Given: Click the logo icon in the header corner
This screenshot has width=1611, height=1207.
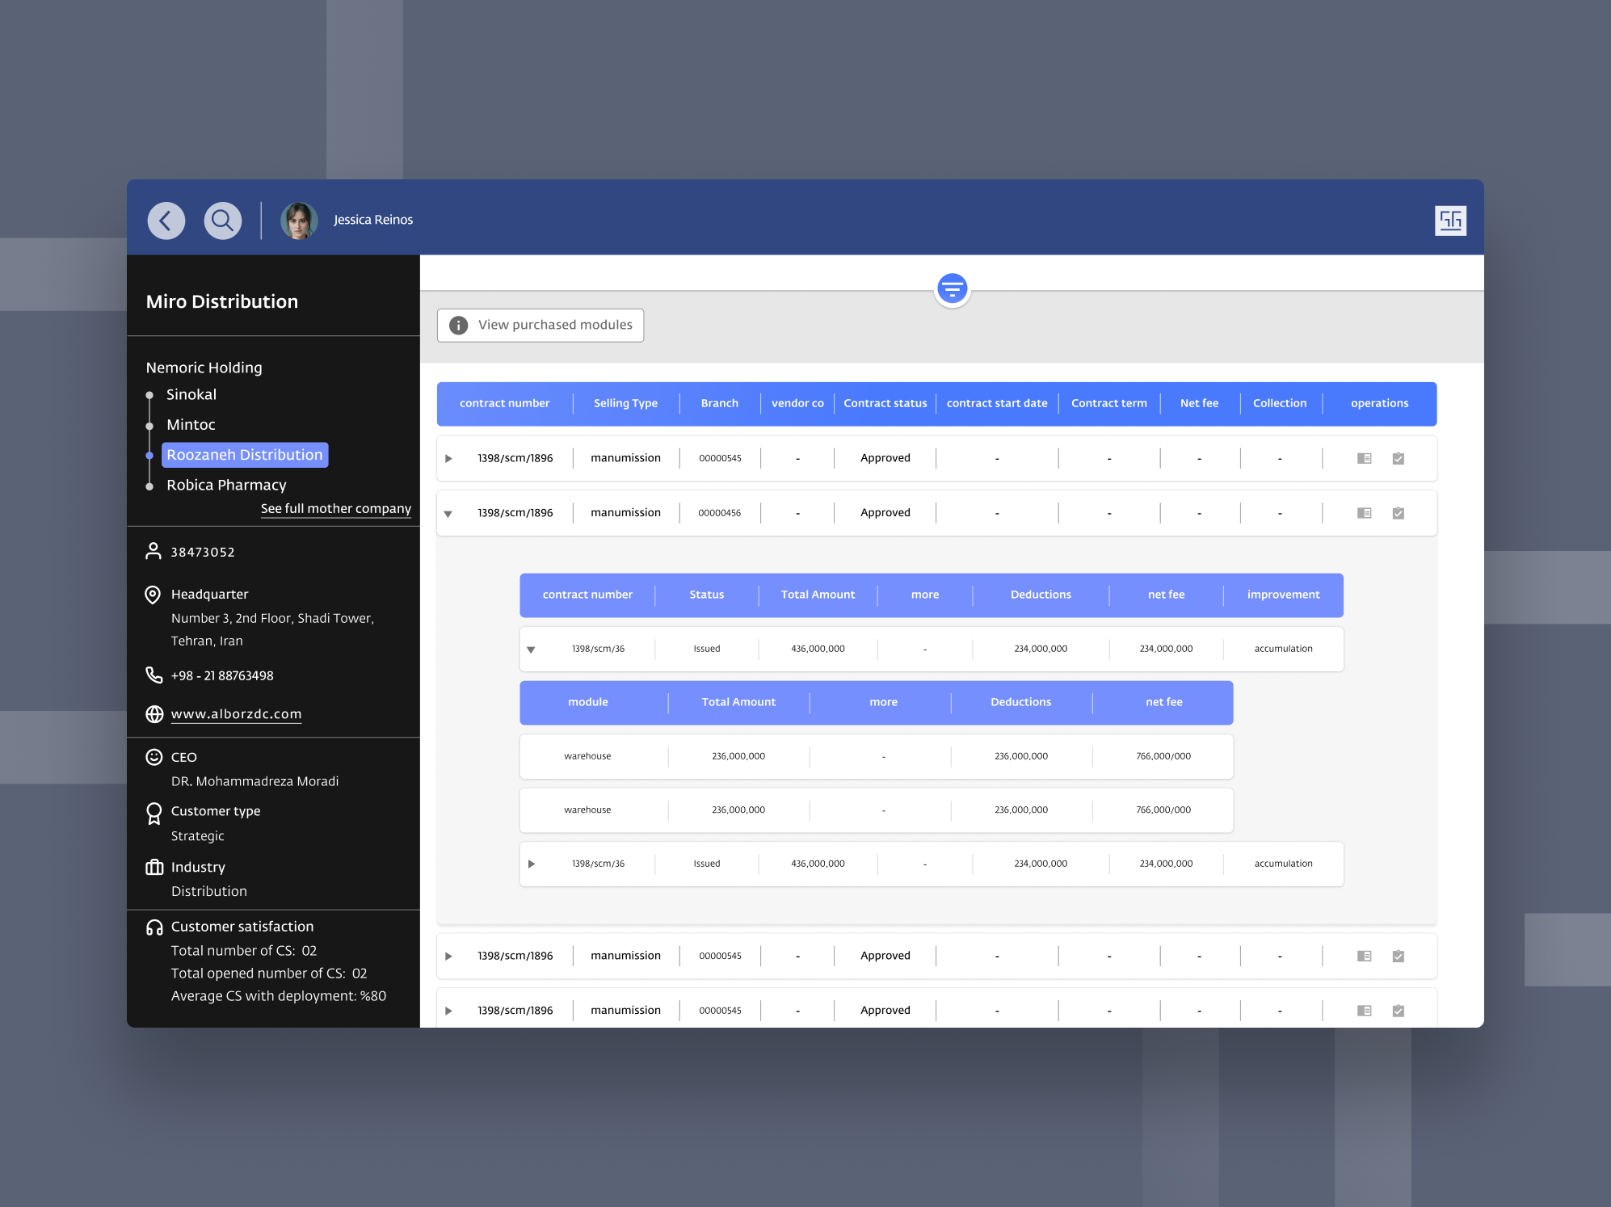Looking at the screenshot, I should click(1450, 221).
